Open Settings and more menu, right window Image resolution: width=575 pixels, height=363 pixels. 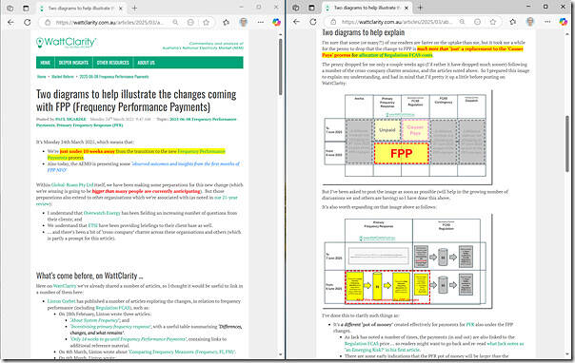pos(547,22)
